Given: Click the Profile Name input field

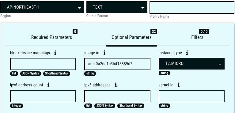Looking at the screenshot, I should click(x=192, y=8).
